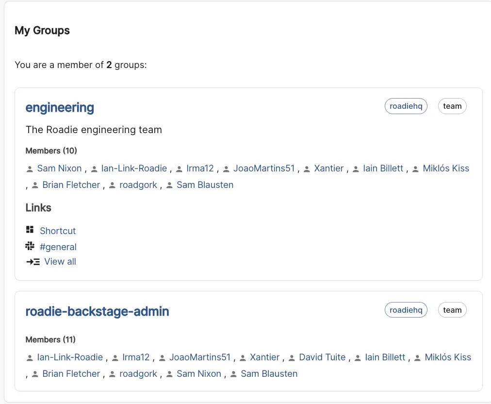Select Miklós Kiss in roadie-backstage-admin members
The height and width of the screenshot is (404, 491).
click(x=448, y=357)
